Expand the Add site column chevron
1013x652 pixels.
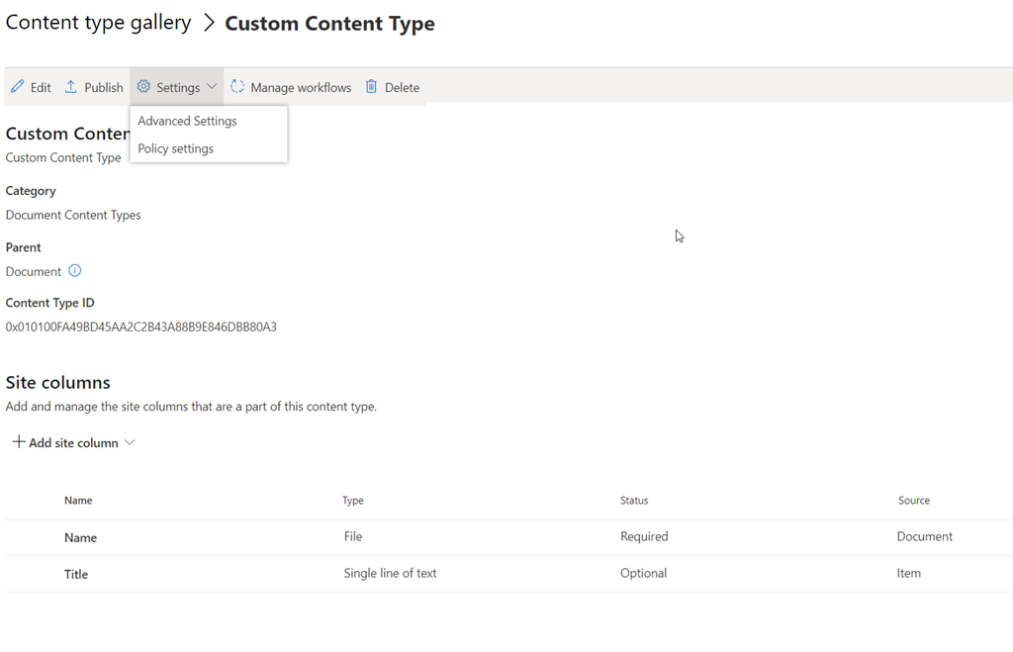tap(129, 443)
